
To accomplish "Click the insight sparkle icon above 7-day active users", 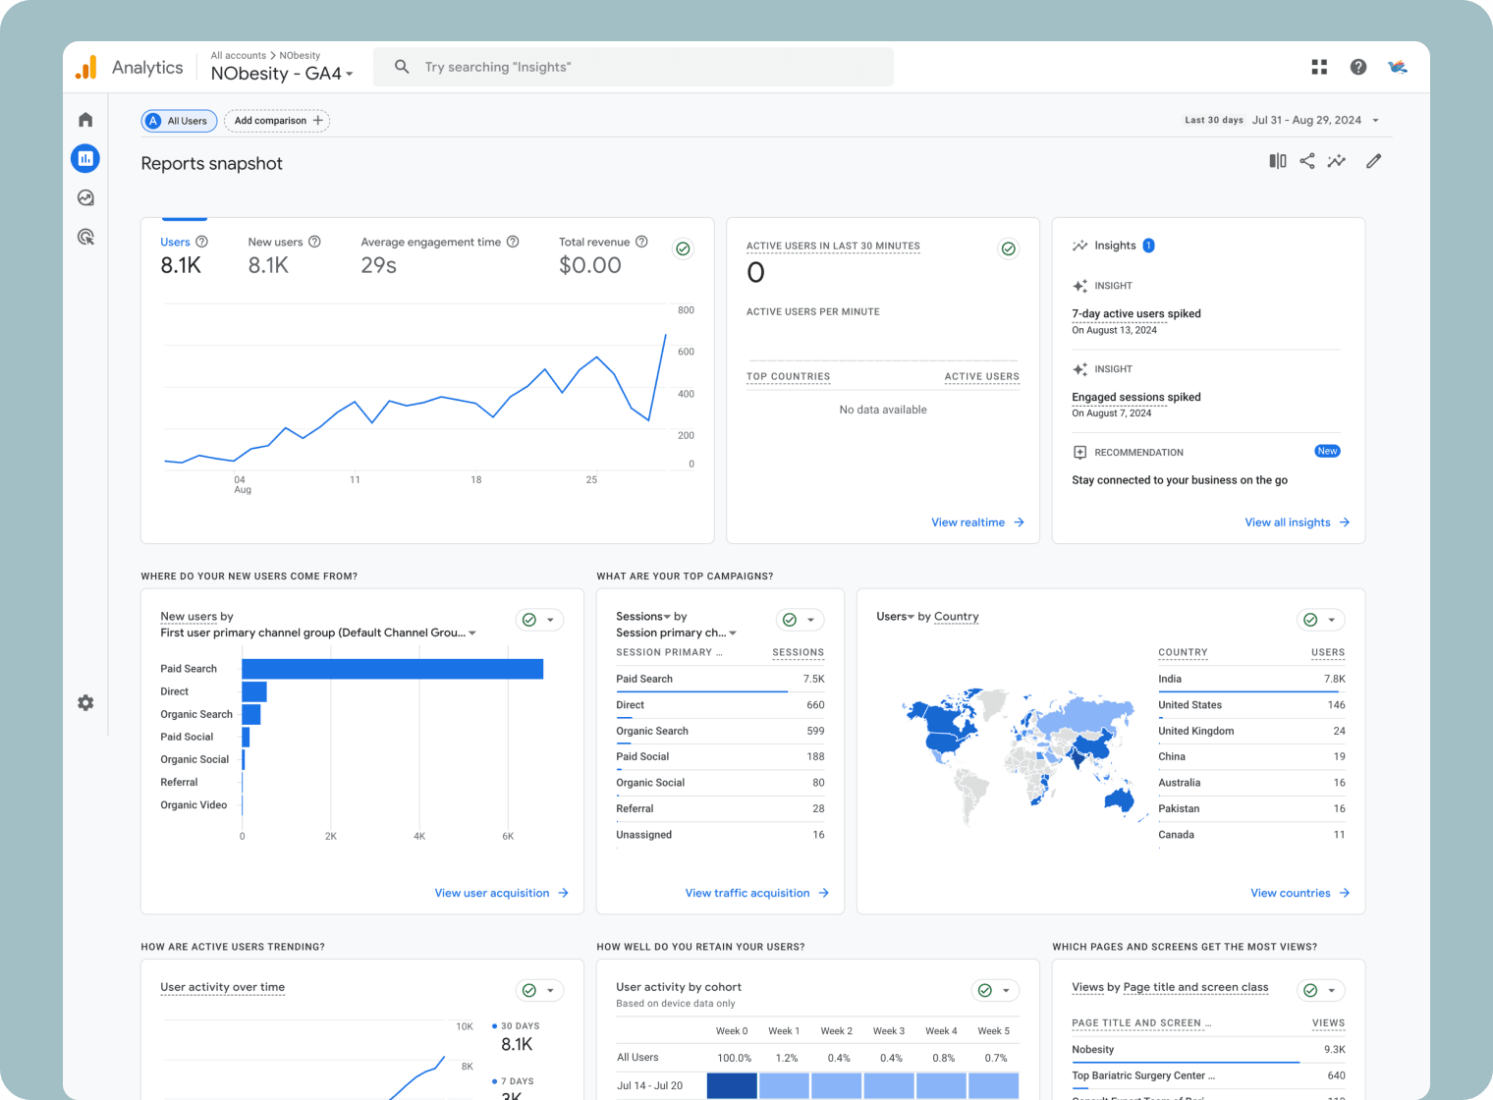I will (1079, 286).
